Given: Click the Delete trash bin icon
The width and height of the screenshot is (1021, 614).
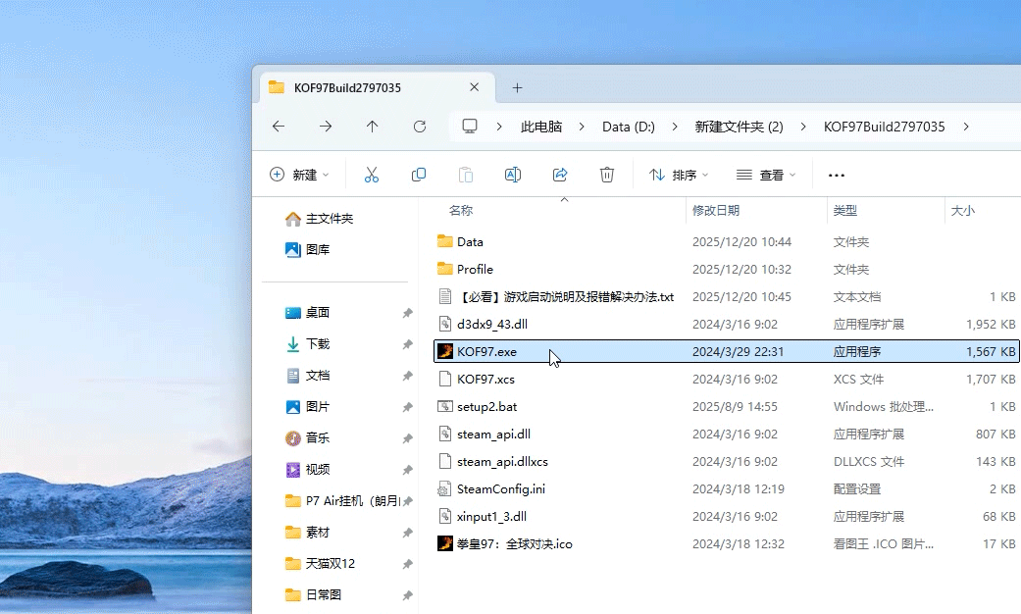Looking at the screenshot, I should click(x=607, y=175).
